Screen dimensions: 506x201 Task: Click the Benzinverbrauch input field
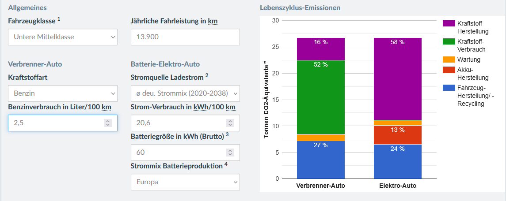pyautogui.click(x=55, y=123)
